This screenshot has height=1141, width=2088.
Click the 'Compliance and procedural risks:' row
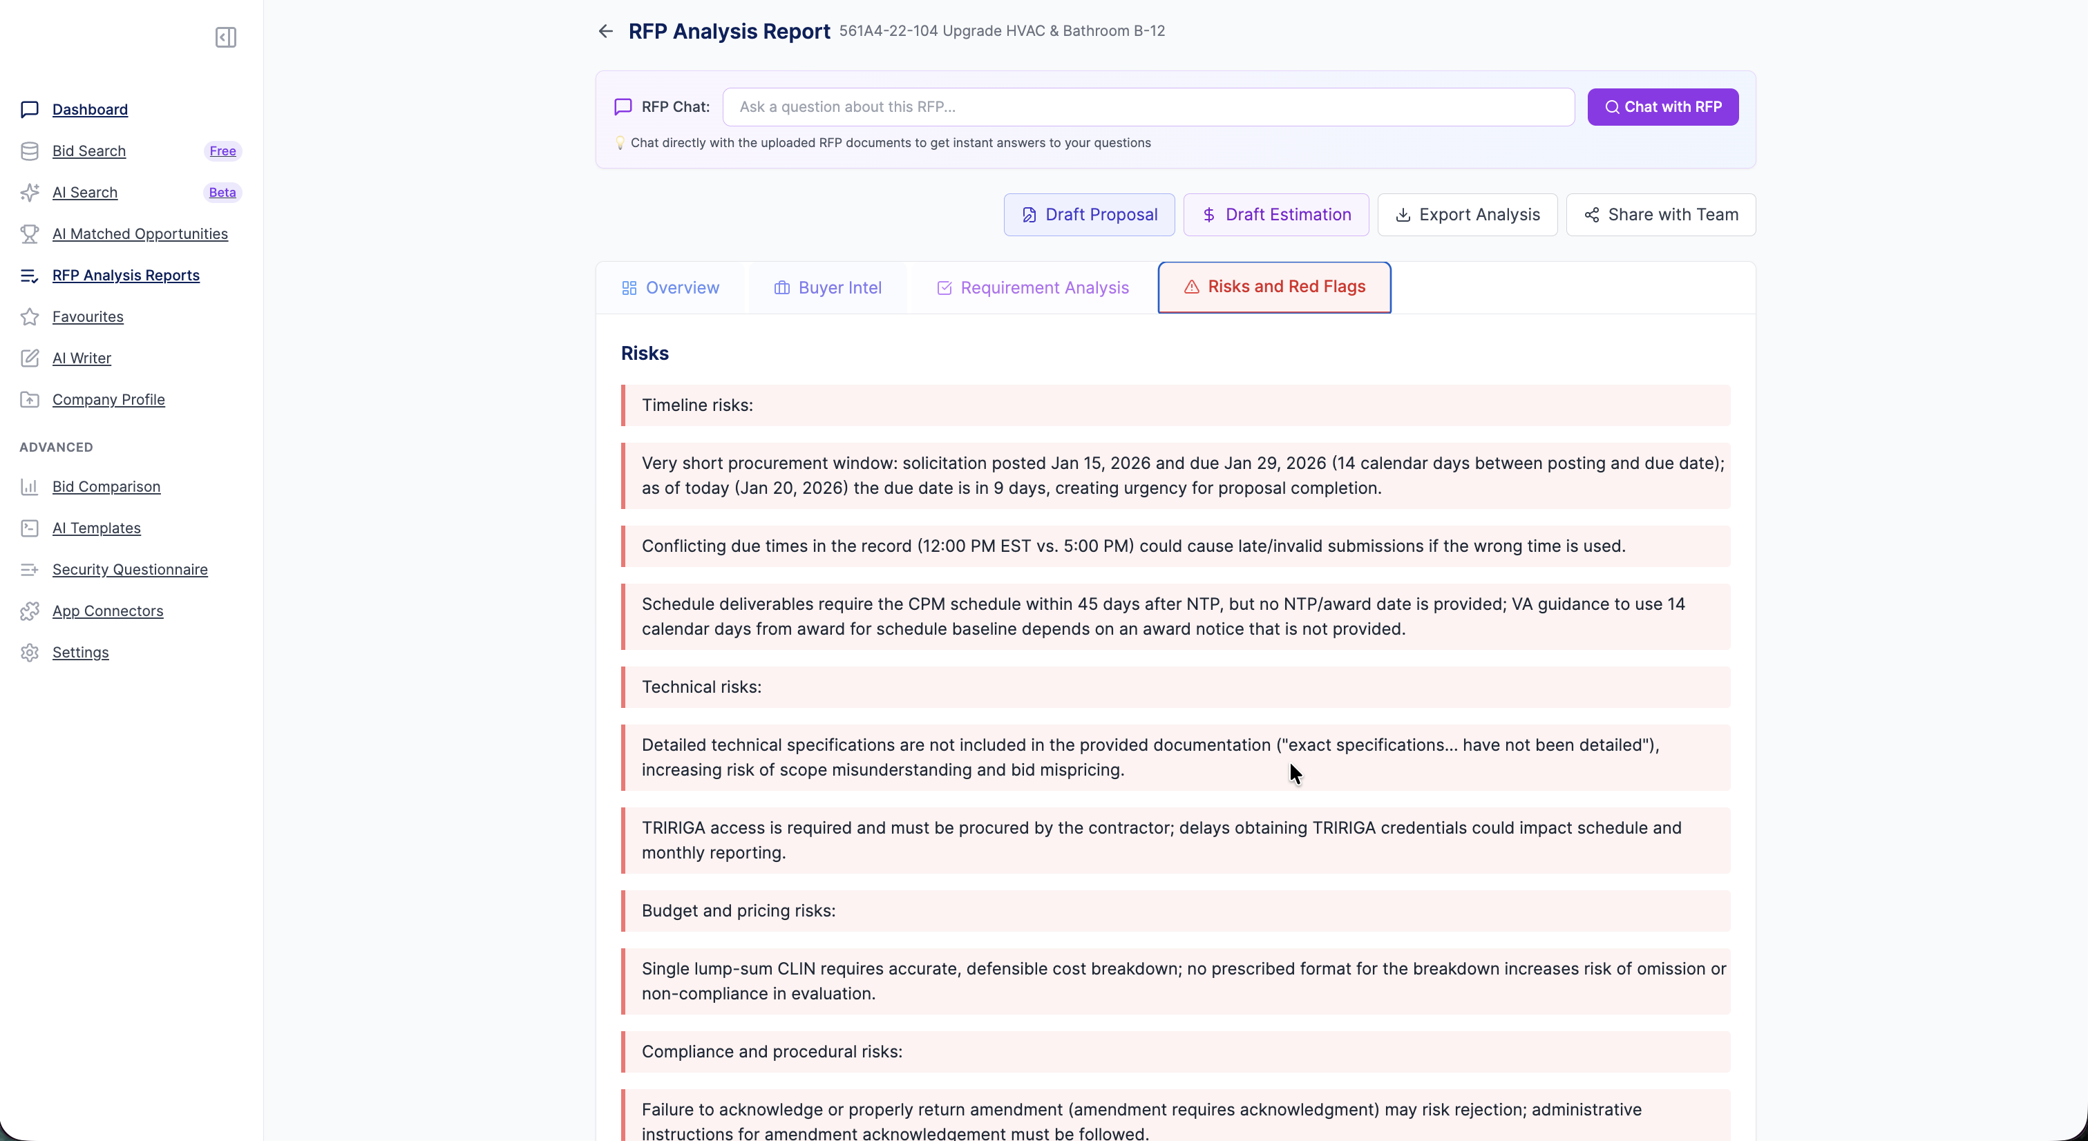(1176, 1052)
